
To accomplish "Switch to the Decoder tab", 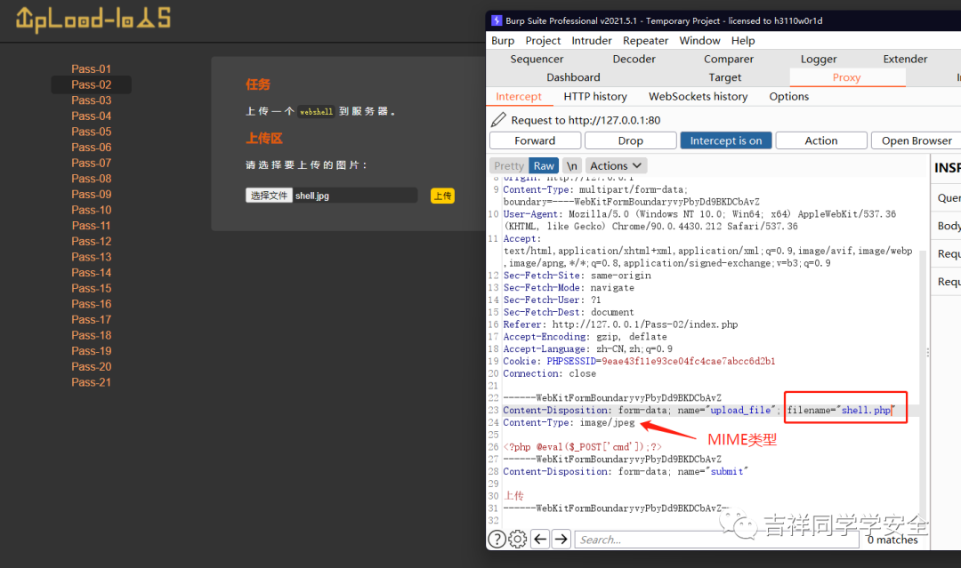I will click(x=634, y=59).
